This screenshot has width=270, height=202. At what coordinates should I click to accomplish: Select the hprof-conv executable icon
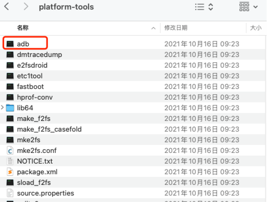(10, 97)
